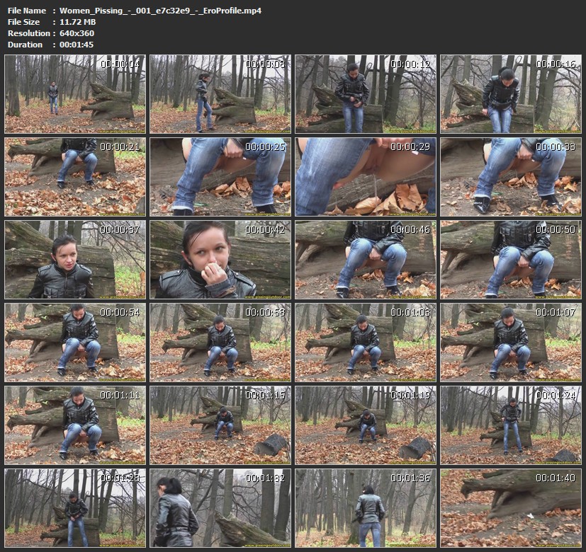The height and width of the screenshot is (552, 586).
Task: Click the thumbnail stamped 00:01:24
Action: [x=511, y=425]
